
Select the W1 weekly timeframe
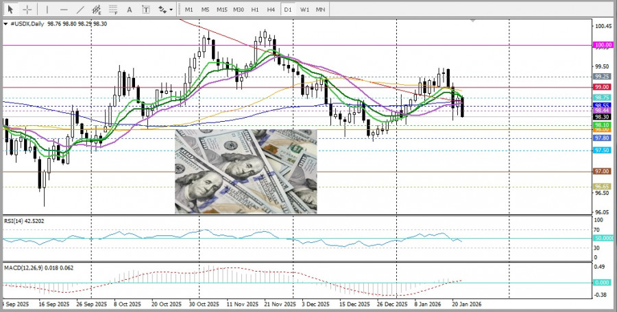click(x=304, y=10)
